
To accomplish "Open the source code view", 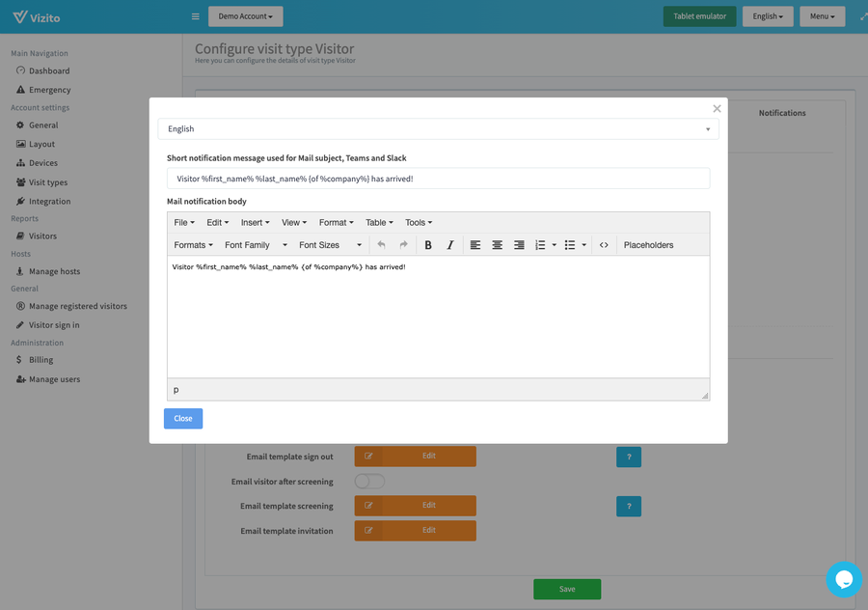I will click(604, 244).
